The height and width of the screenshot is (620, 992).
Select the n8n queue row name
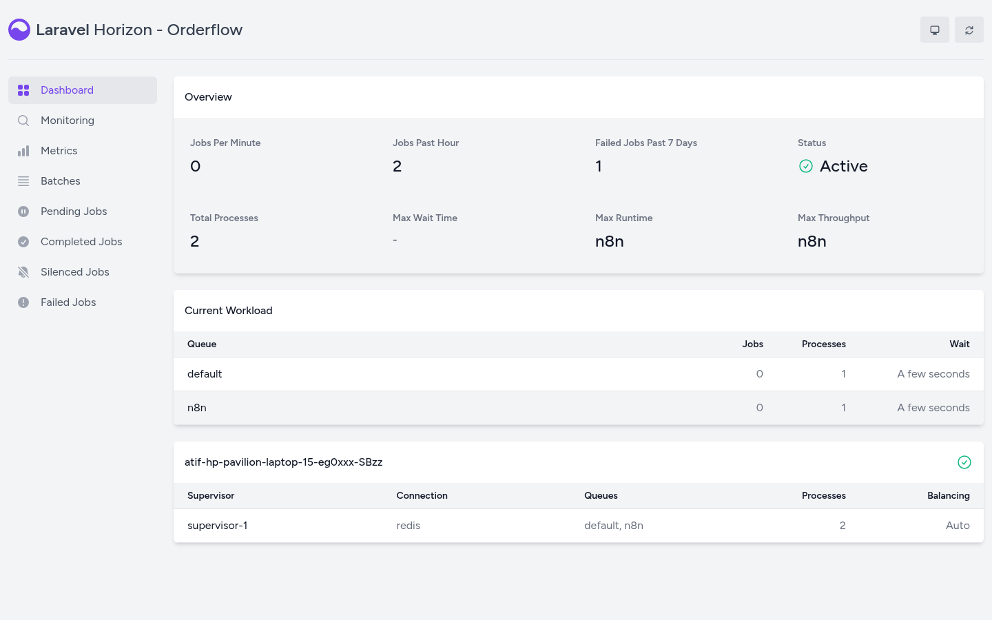[x=197, y=408]
